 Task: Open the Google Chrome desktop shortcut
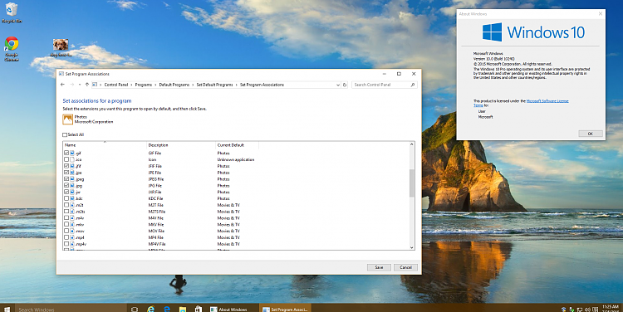pyautogui.click(x=12, y=49)
